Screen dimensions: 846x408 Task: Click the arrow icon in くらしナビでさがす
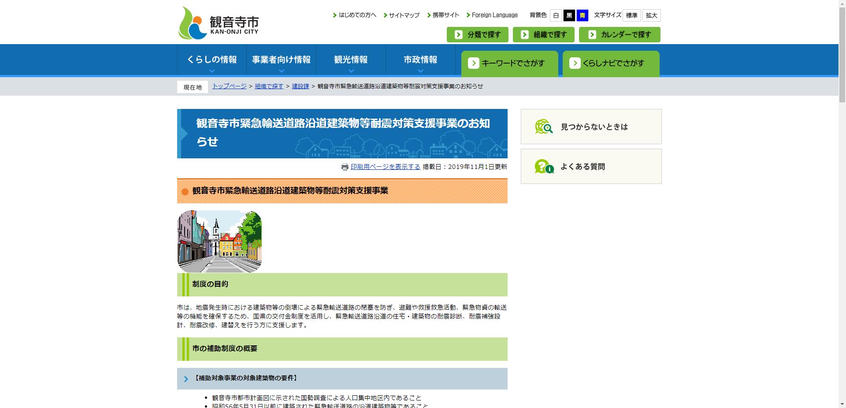[x=575, y=63]
